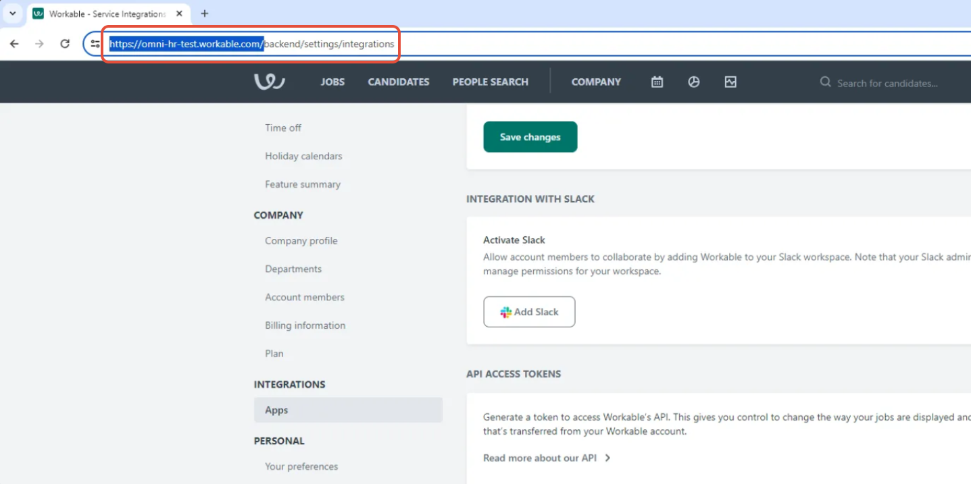Click the Add Slack button
The height and width of the screenshot is (484, 971).
click(x=529, y=312)
